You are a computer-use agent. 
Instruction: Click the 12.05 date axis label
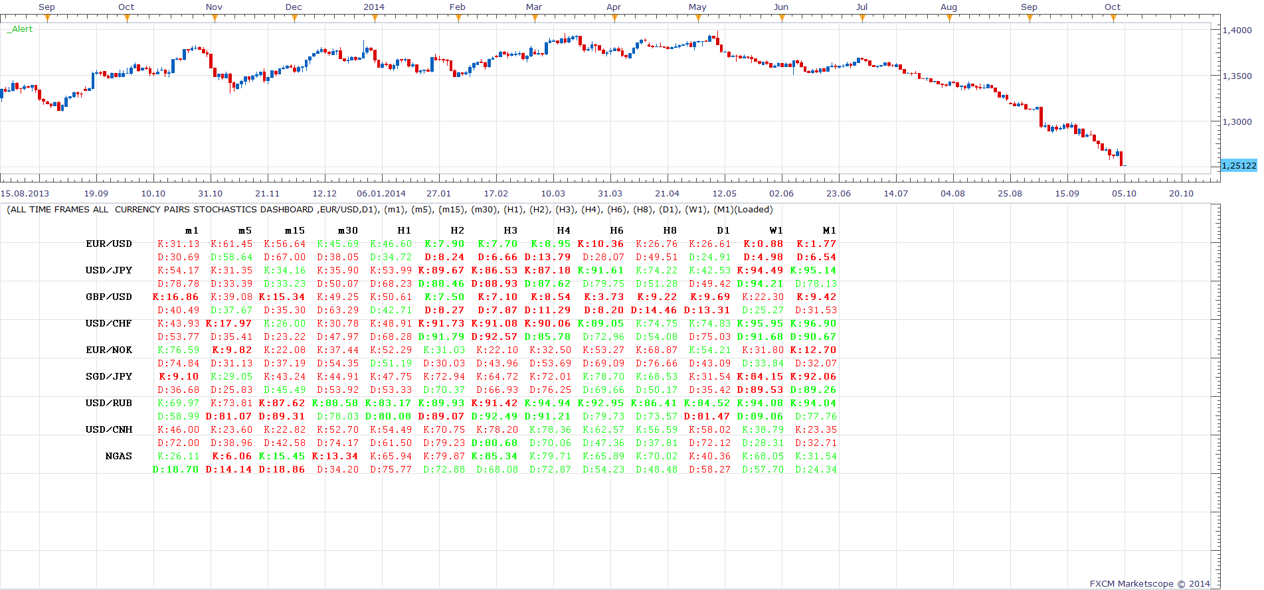click(x=725, y=194)
